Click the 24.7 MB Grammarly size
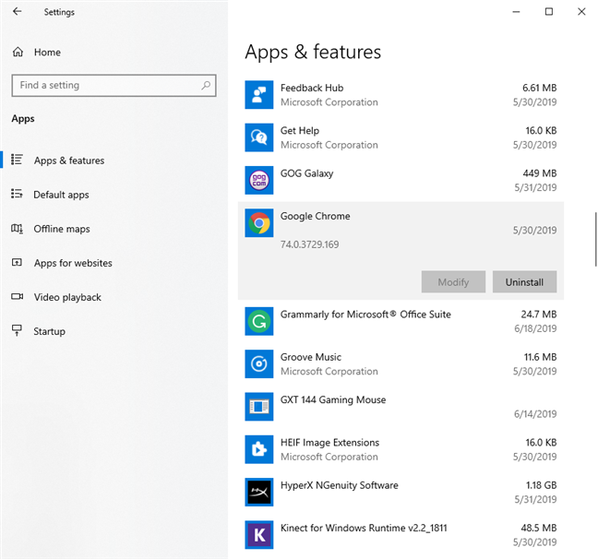 click(539, 315)
